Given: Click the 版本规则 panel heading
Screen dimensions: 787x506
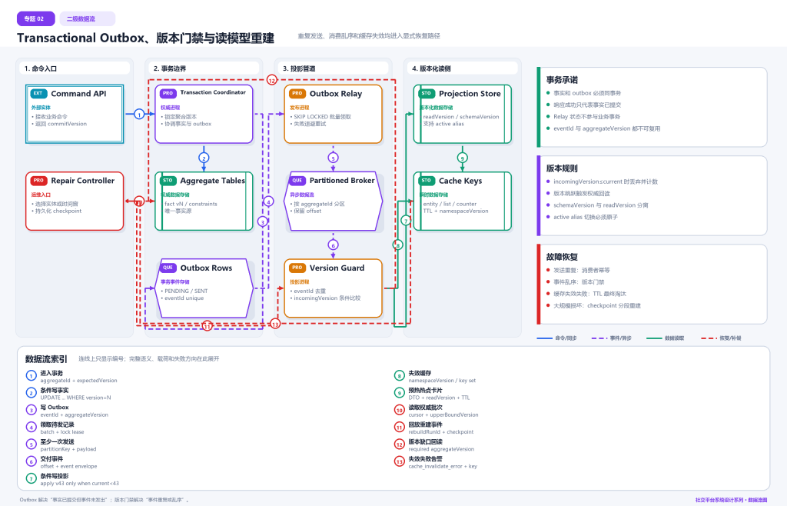Looking at the screenshot, I should [562, 168].
